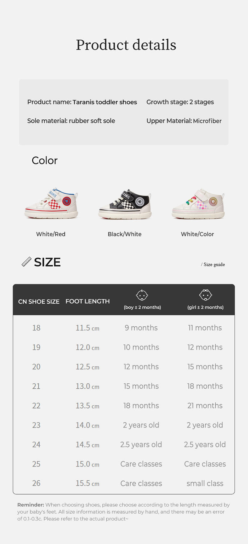The width and height of the screenshot is (248, 544).
Task: Click the SIZE section heading
Action: (x=47, y=262)
